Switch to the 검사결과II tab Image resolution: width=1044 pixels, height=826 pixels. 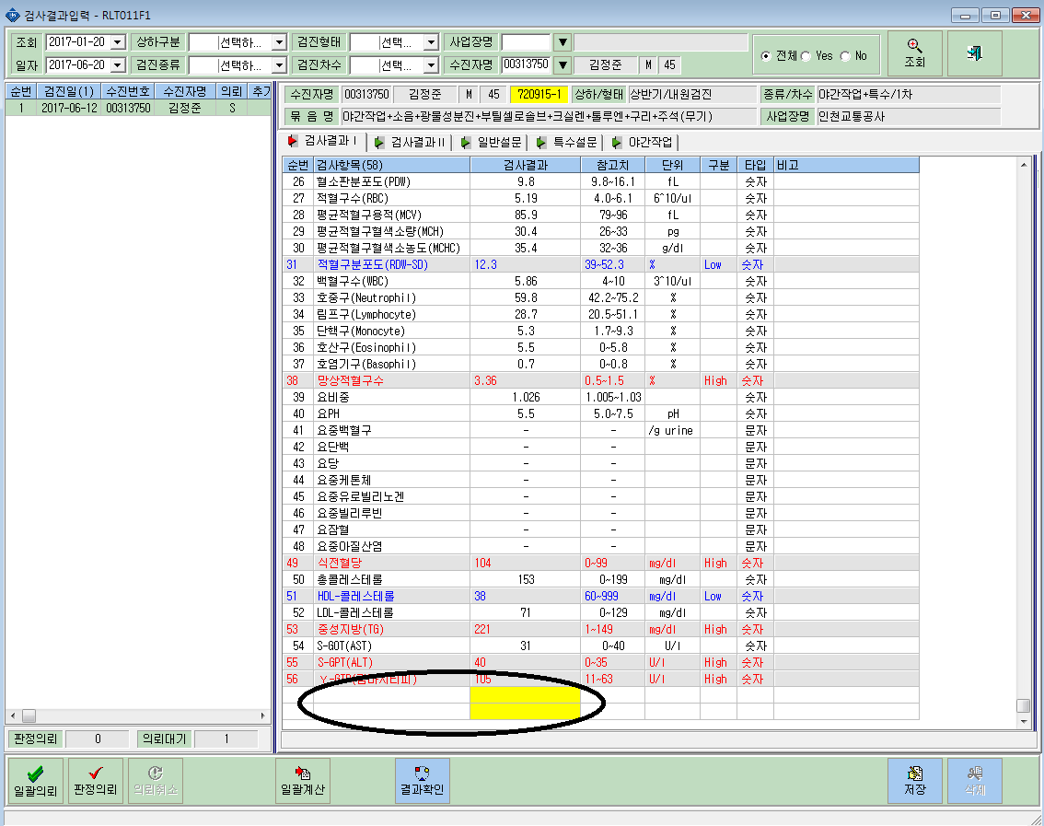point(411,142)
